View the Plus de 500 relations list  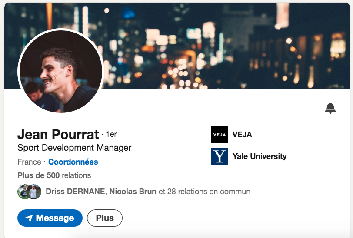point(54,176)
